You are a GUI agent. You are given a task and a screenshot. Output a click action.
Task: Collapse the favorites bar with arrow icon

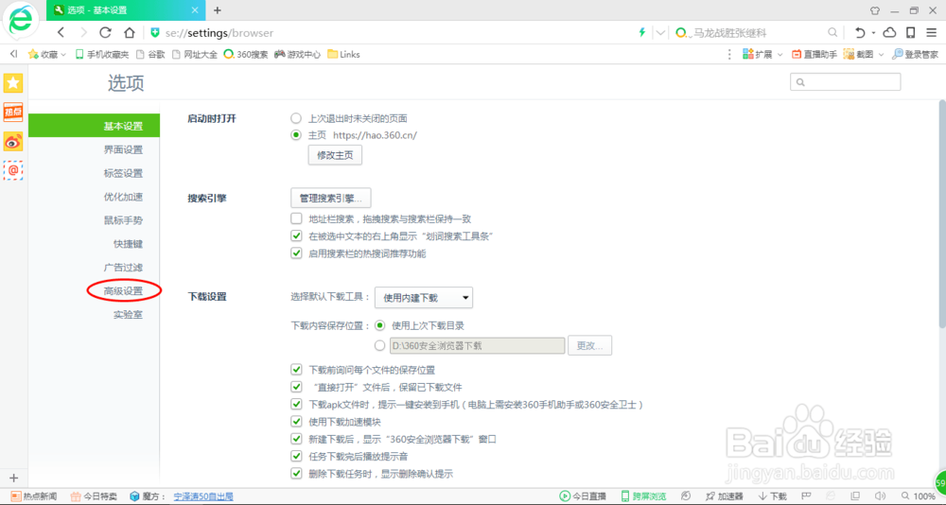(x=14, y=54)
